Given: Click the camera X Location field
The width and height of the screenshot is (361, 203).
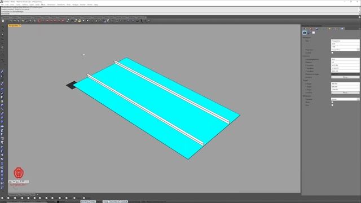Looking at the screenshot, I should coord(345,65).
